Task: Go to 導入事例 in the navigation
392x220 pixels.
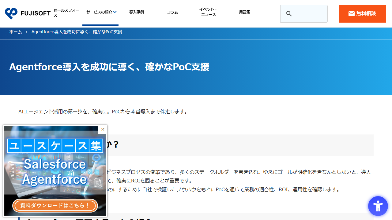Action: pyautogui.click(x=136, y=12)
